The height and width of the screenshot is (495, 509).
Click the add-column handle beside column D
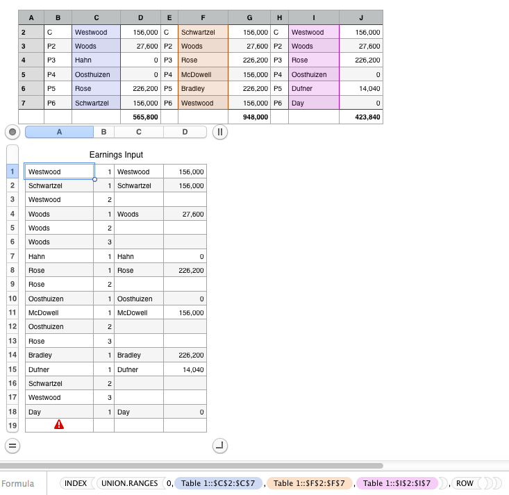pos(219,132)
